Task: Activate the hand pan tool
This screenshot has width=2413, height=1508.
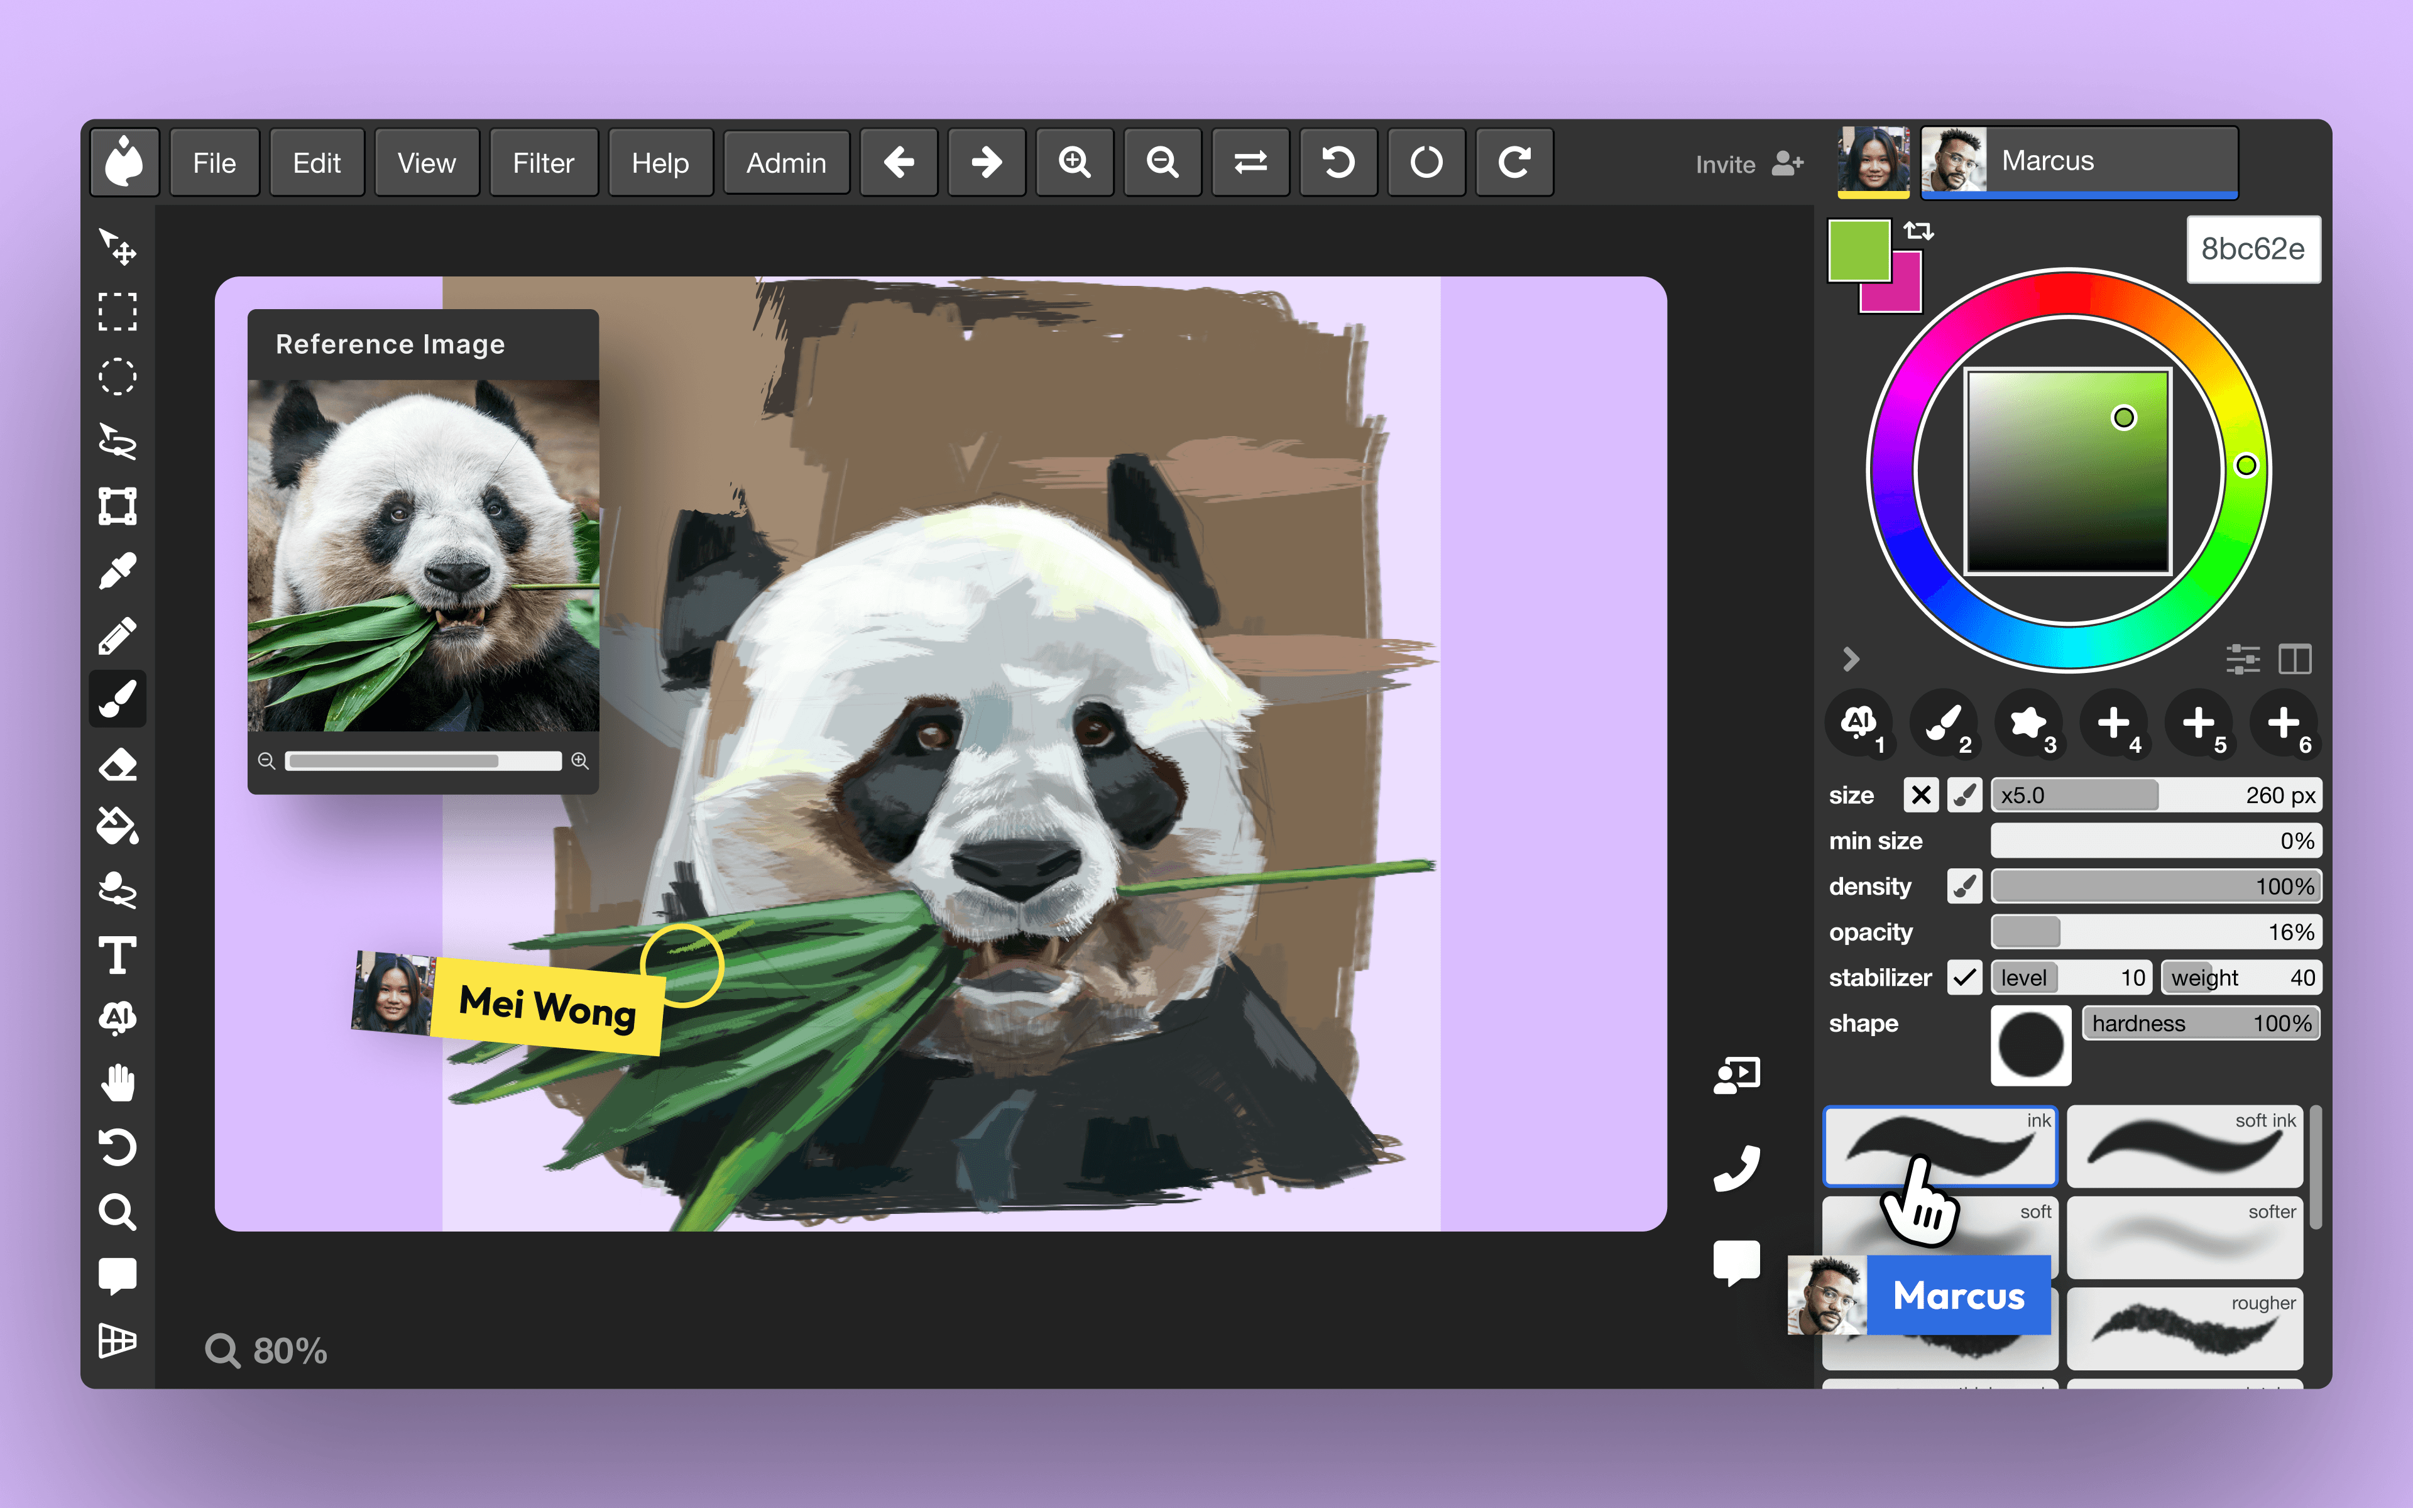Action: point(118,1083)
